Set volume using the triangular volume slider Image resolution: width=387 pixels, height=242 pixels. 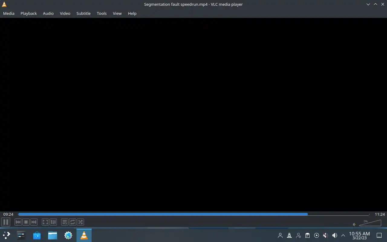click(370, 223)
